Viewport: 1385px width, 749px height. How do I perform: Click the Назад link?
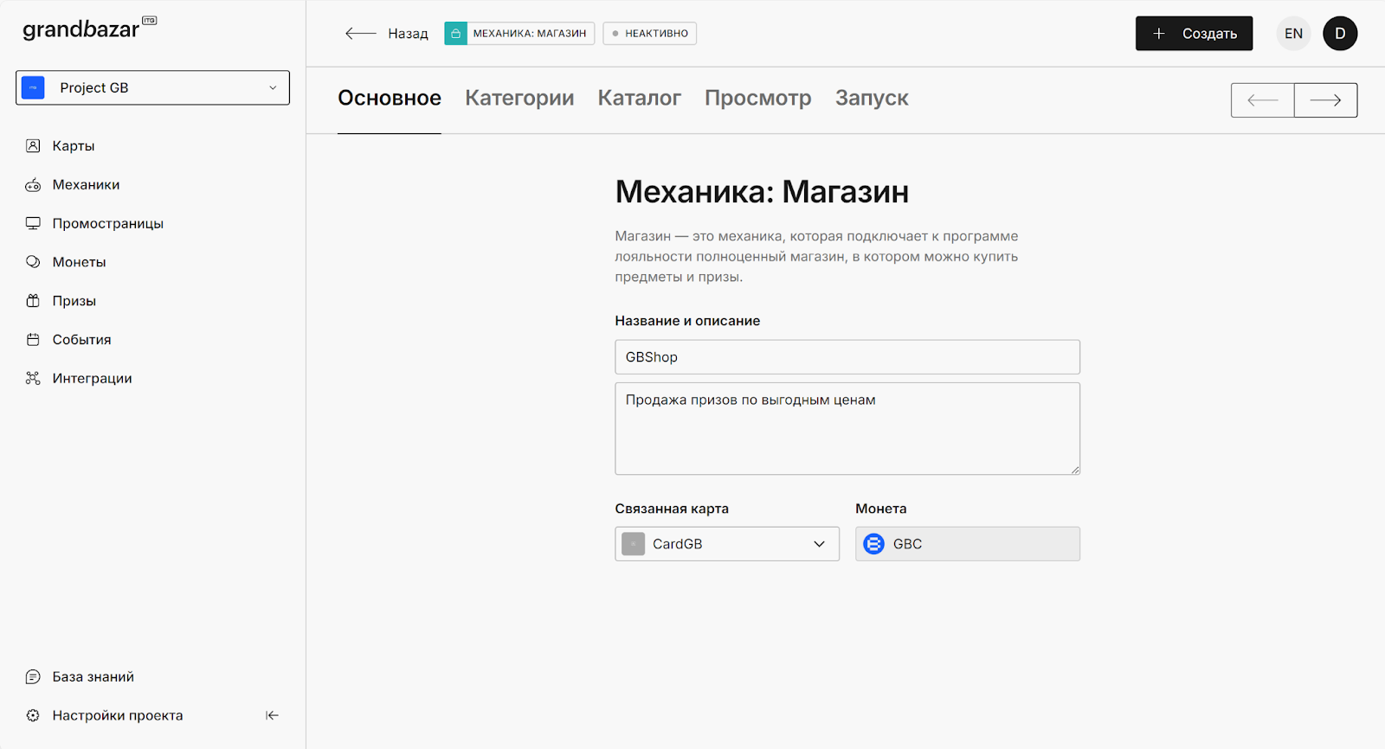(408, 34)
